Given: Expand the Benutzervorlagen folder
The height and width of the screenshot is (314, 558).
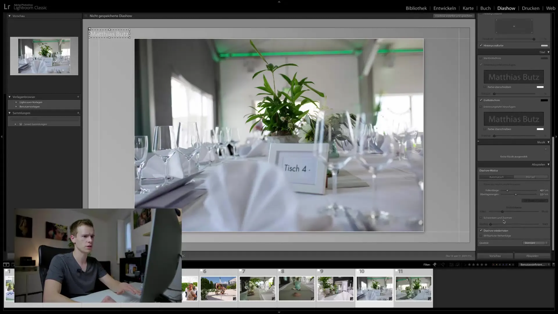Looking at the screenshot, I should point(16,107).
